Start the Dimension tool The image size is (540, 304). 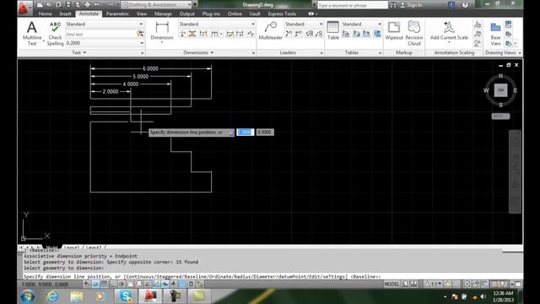[162, 31]
